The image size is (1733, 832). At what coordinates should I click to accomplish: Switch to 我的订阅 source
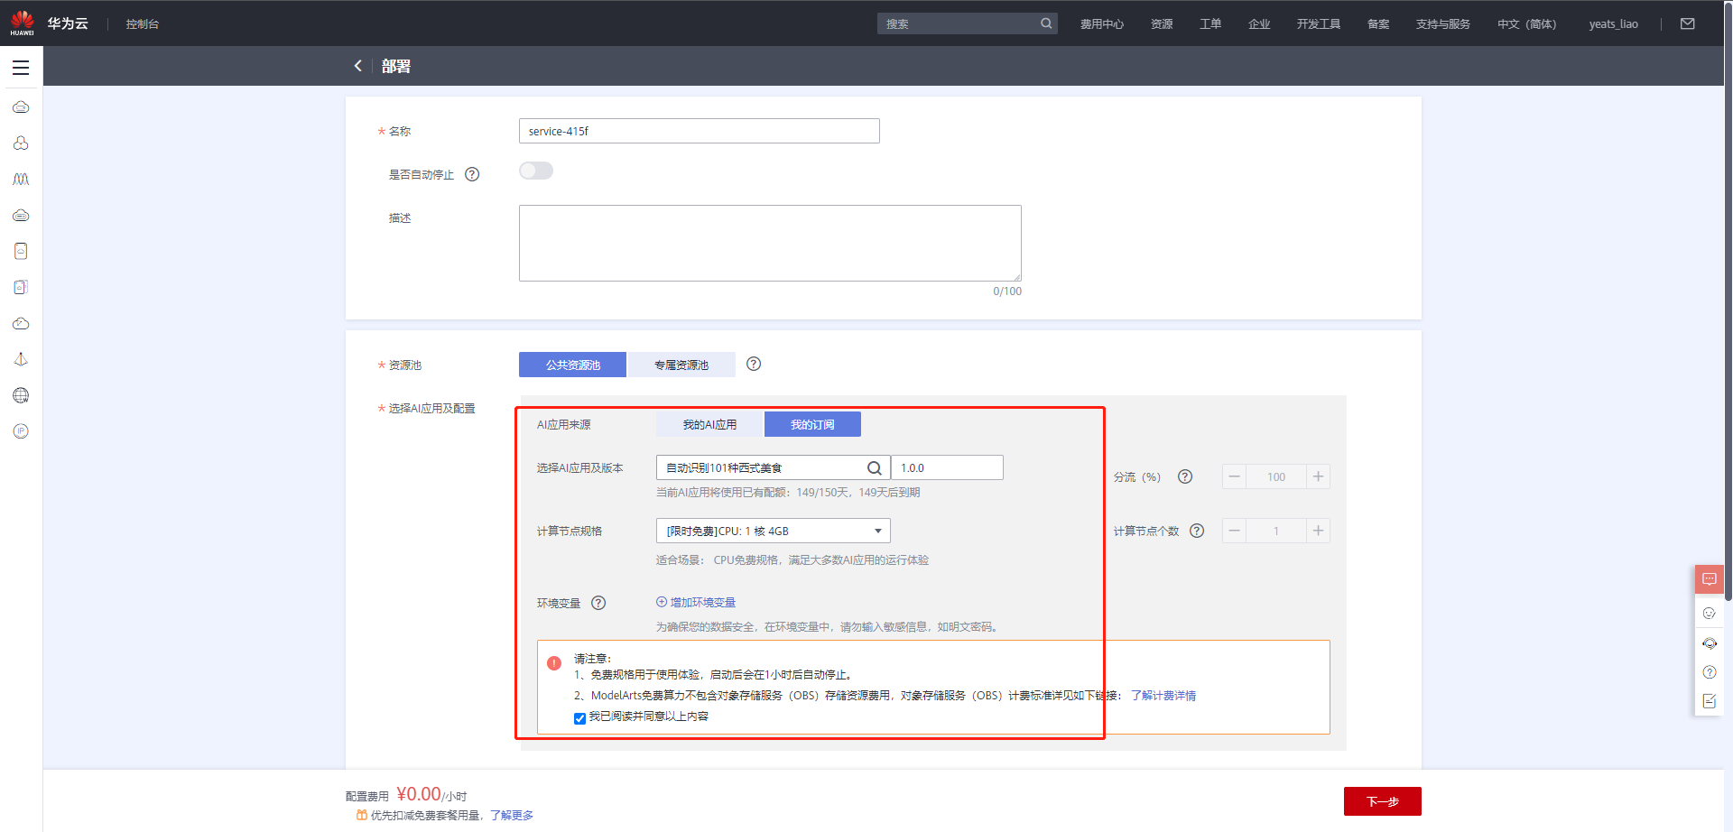812,424
